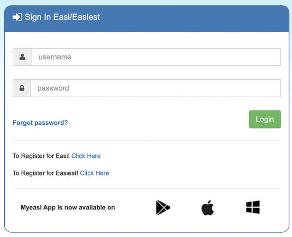Click the sign-in arrow icon in header

(x=18, y=17)
